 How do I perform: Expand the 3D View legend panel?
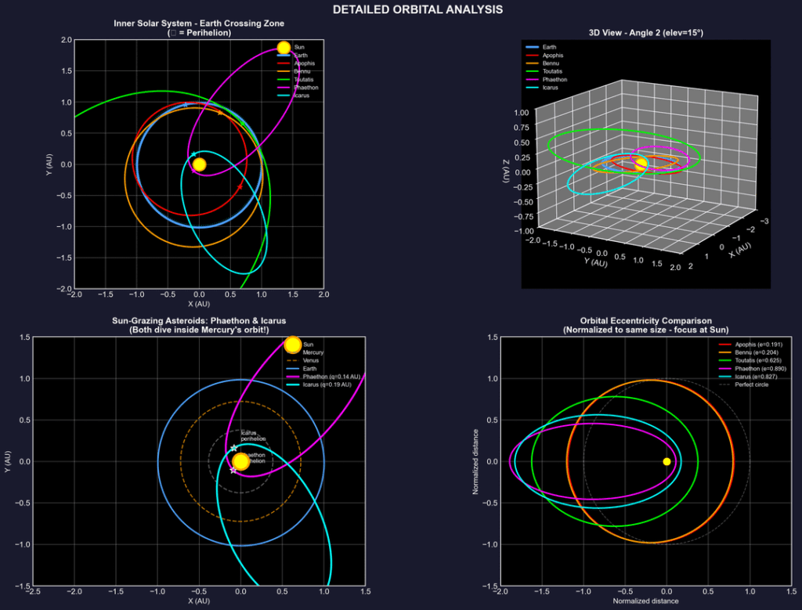tap(548, 67)
